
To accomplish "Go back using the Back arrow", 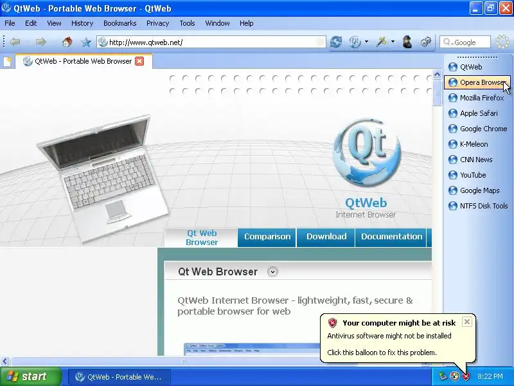I will 15,42.
